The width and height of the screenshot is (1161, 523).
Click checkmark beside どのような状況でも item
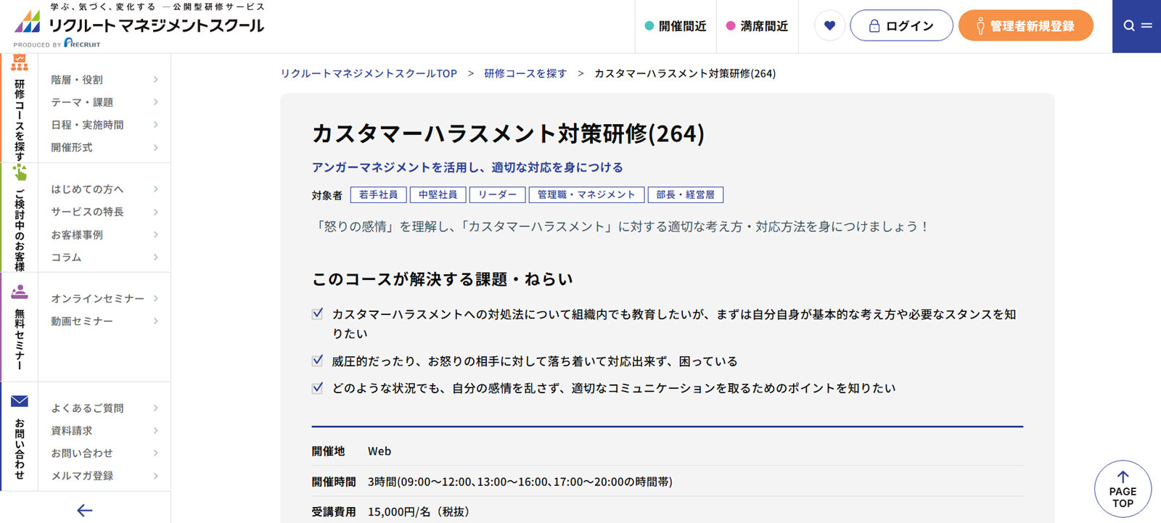[x=318, y=388]
